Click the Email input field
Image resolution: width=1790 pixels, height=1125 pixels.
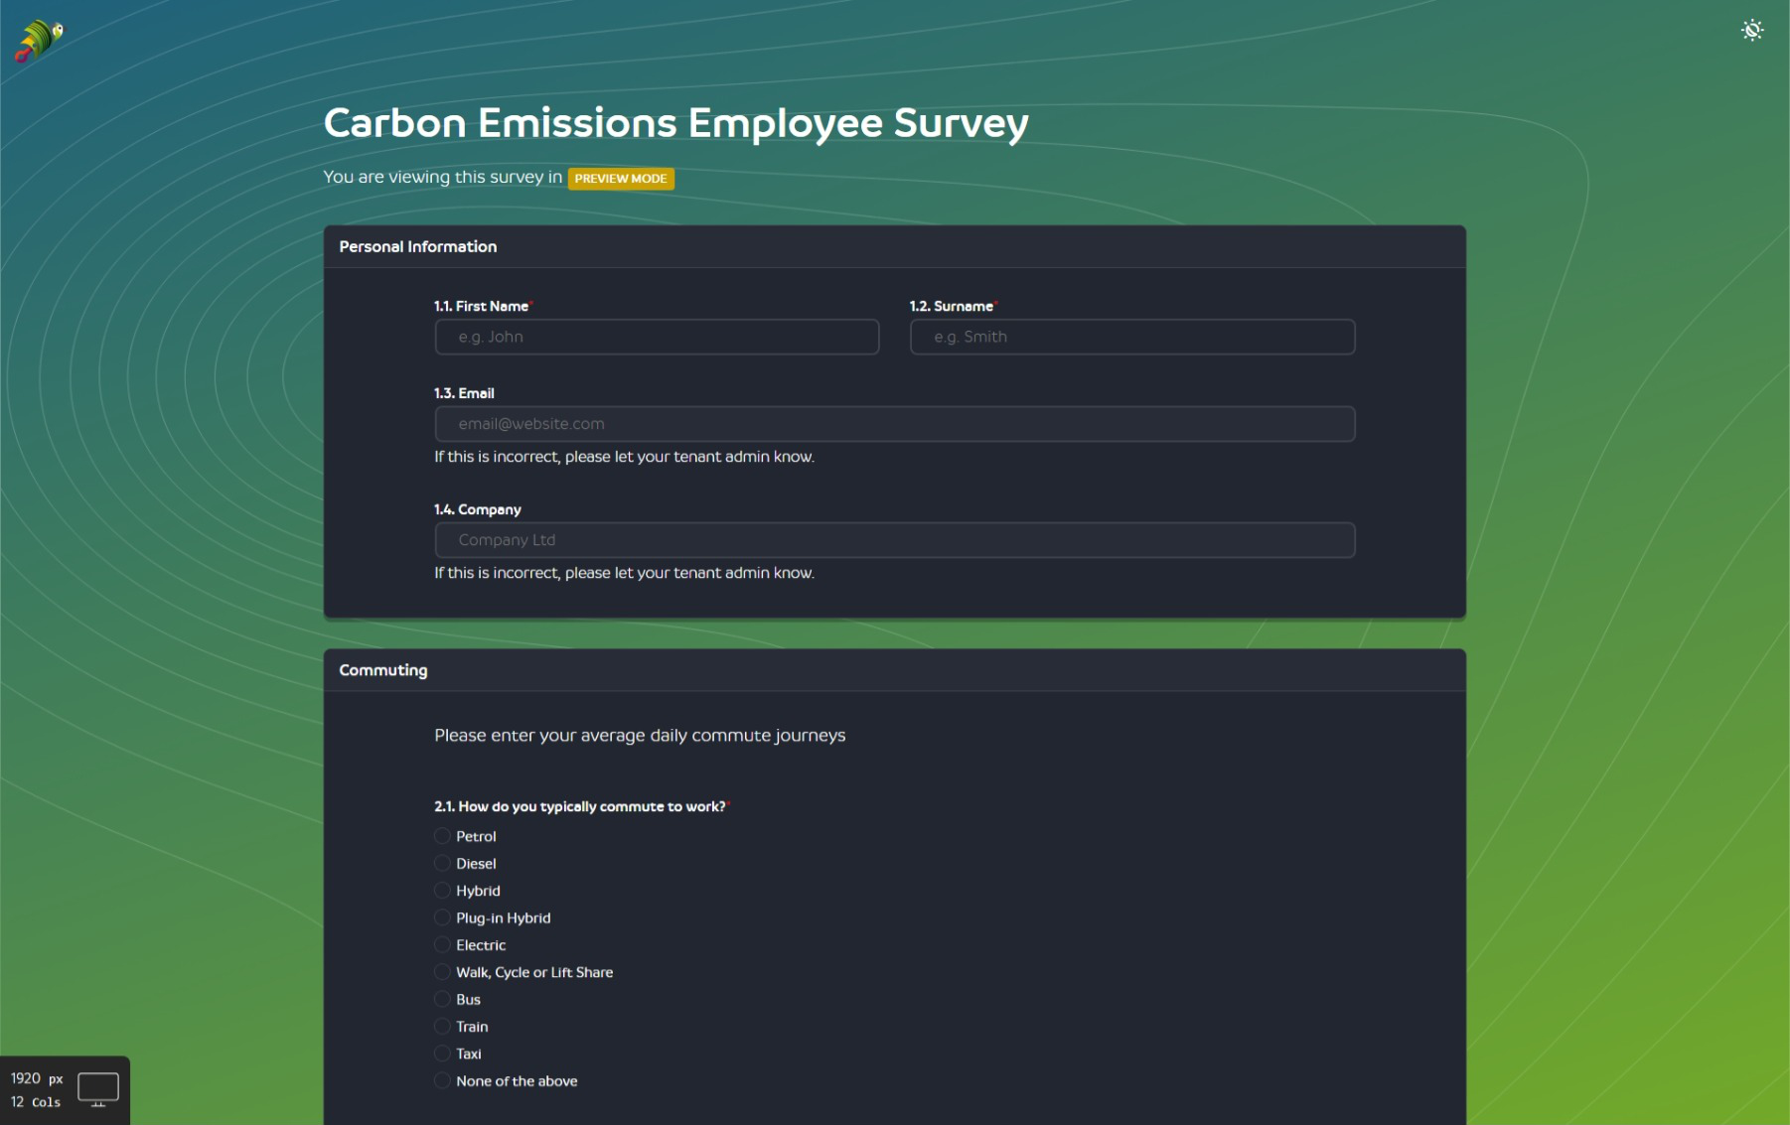click(895, 424)
